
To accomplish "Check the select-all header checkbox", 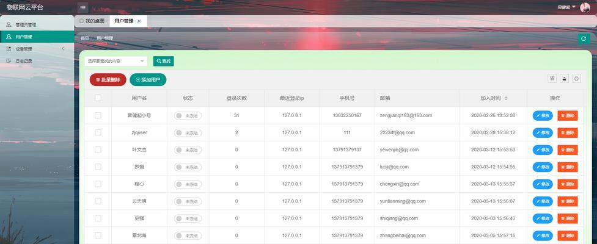I will [98, 98].
